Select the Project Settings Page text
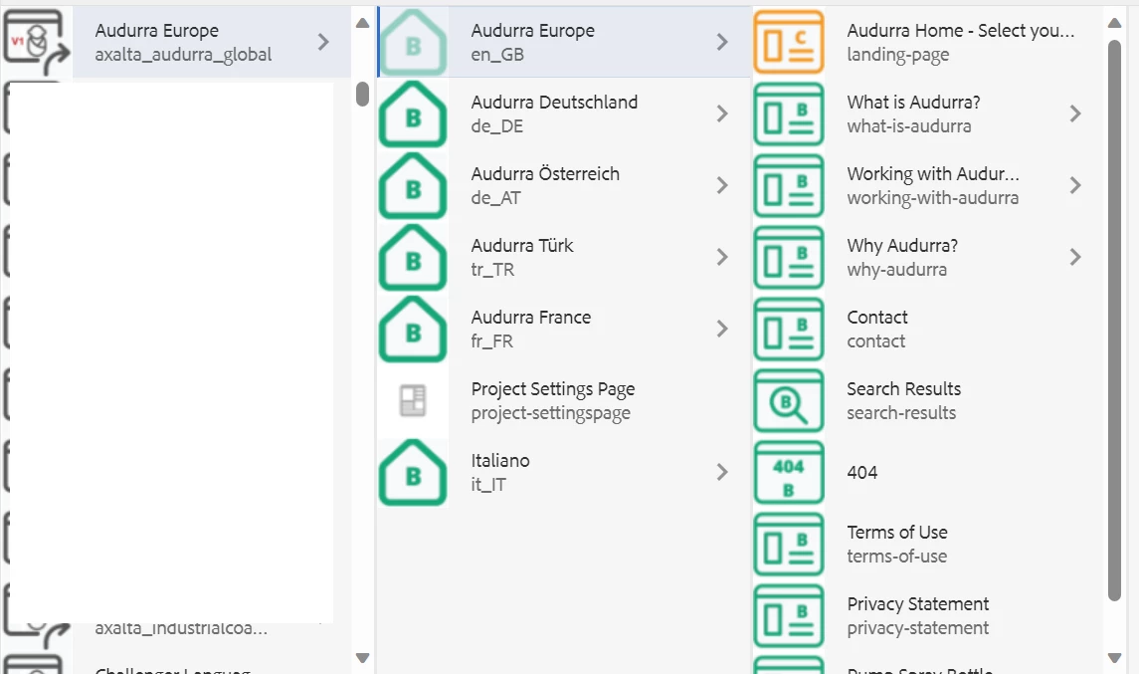The height and width of the screenshot is (674, 1139). point(553,400)
